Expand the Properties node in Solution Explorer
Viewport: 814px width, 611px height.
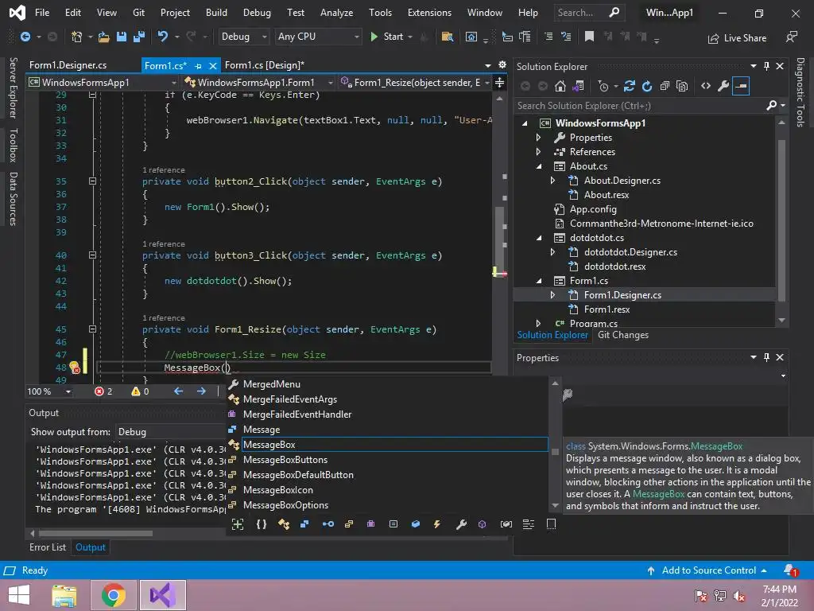click(x=539, y=138)
